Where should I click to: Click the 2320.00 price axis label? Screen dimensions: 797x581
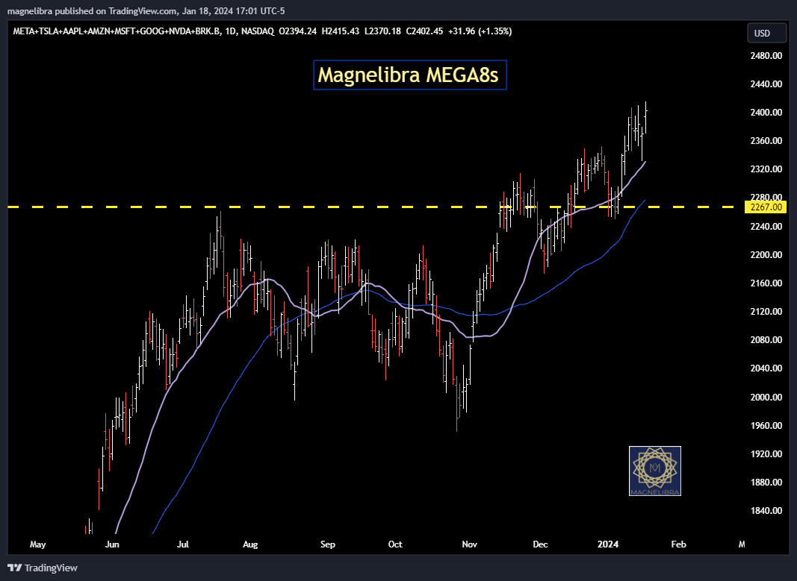coord(766,169)
